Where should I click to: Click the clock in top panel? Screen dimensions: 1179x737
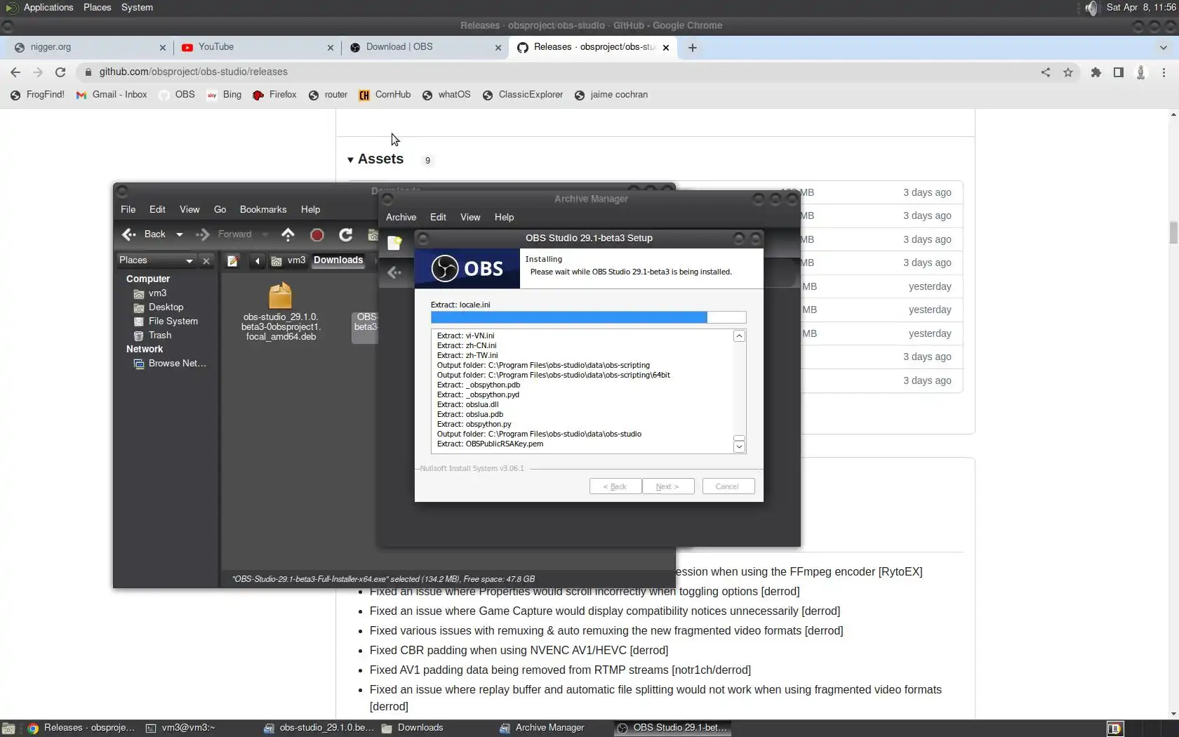1140,8
